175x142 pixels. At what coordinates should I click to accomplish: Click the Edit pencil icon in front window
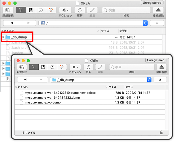tap(100, 67)
